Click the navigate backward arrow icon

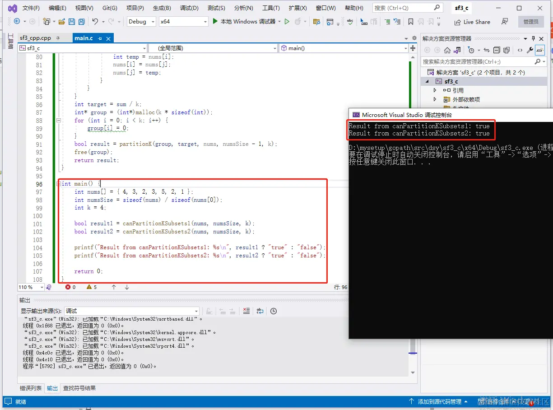[17, 22]
